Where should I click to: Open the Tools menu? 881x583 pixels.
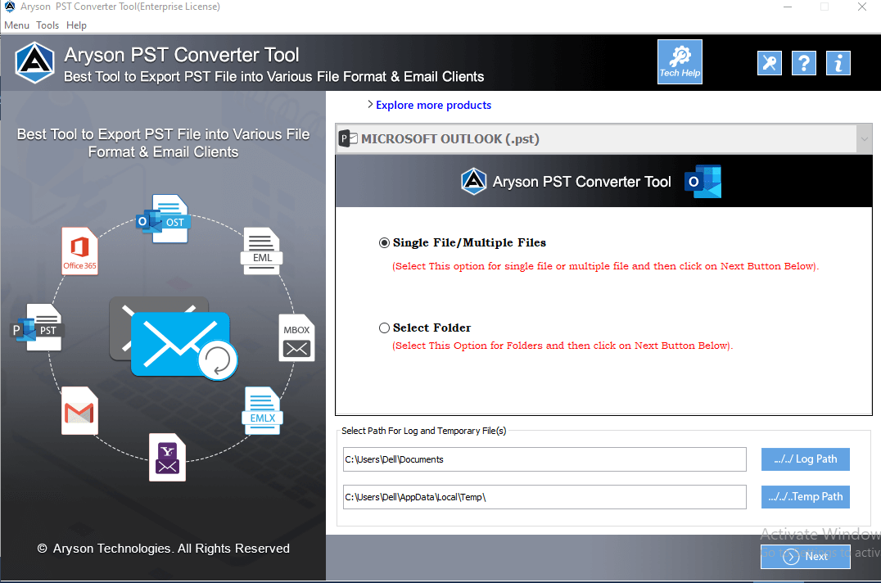tap(47, 25)
